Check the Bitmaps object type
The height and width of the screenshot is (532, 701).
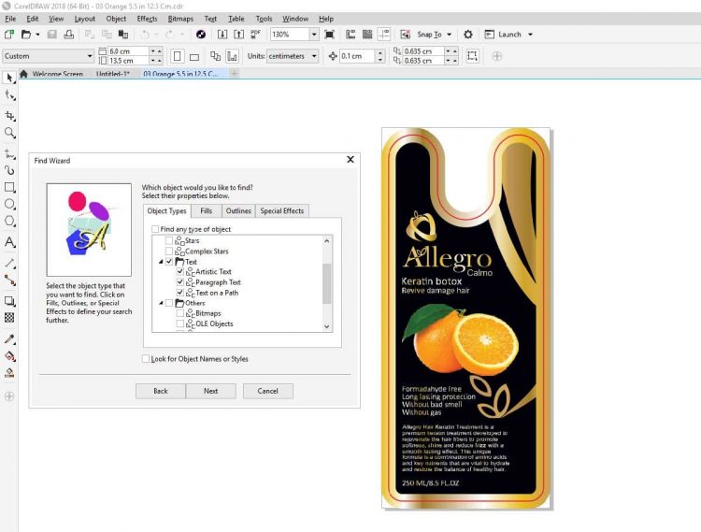coord(179,313)
